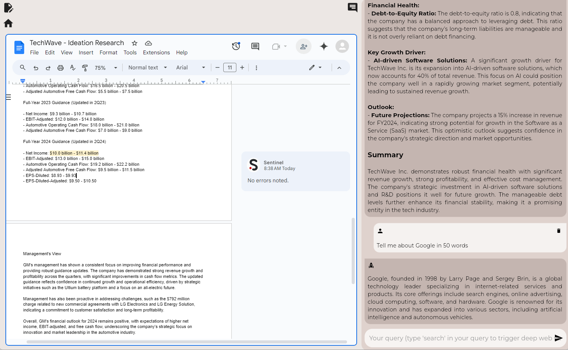Search the menus with magnifier icon
Viewport: 568px width, 350px height.
(x=23, y=67)
